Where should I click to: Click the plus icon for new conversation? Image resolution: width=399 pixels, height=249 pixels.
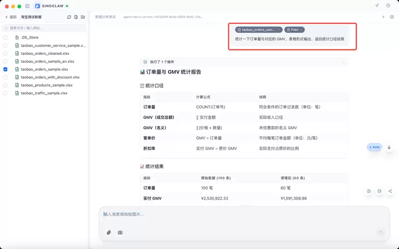(383, 17)
